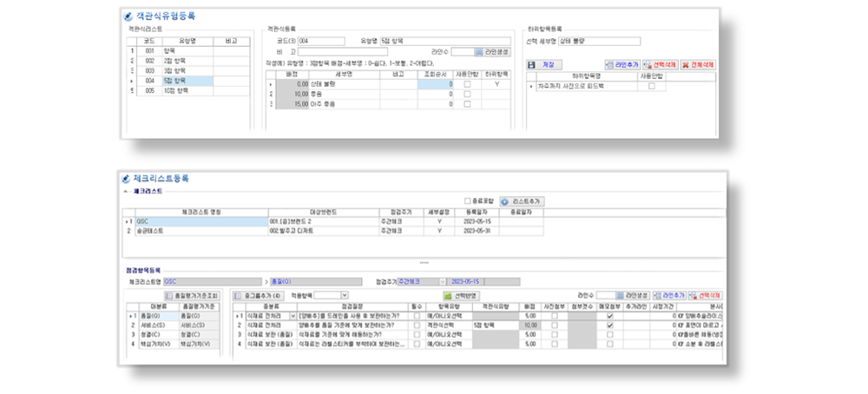Click the 객관식선택 item type cell
Screen dimensions: 868x394
447,325
